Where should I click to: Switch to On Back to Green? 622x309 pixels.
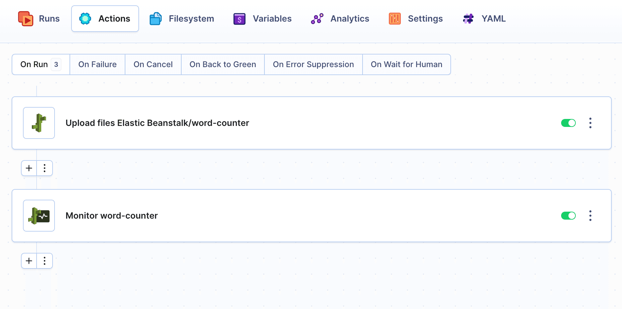(223, 64)
